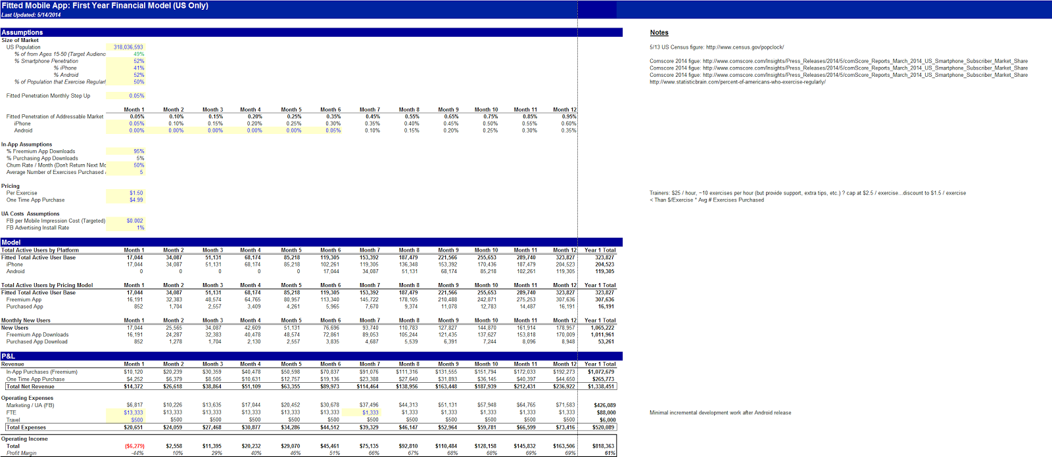Click the $265,773 One Time Purchase total

pyautogui.click(x=603, y=379)
